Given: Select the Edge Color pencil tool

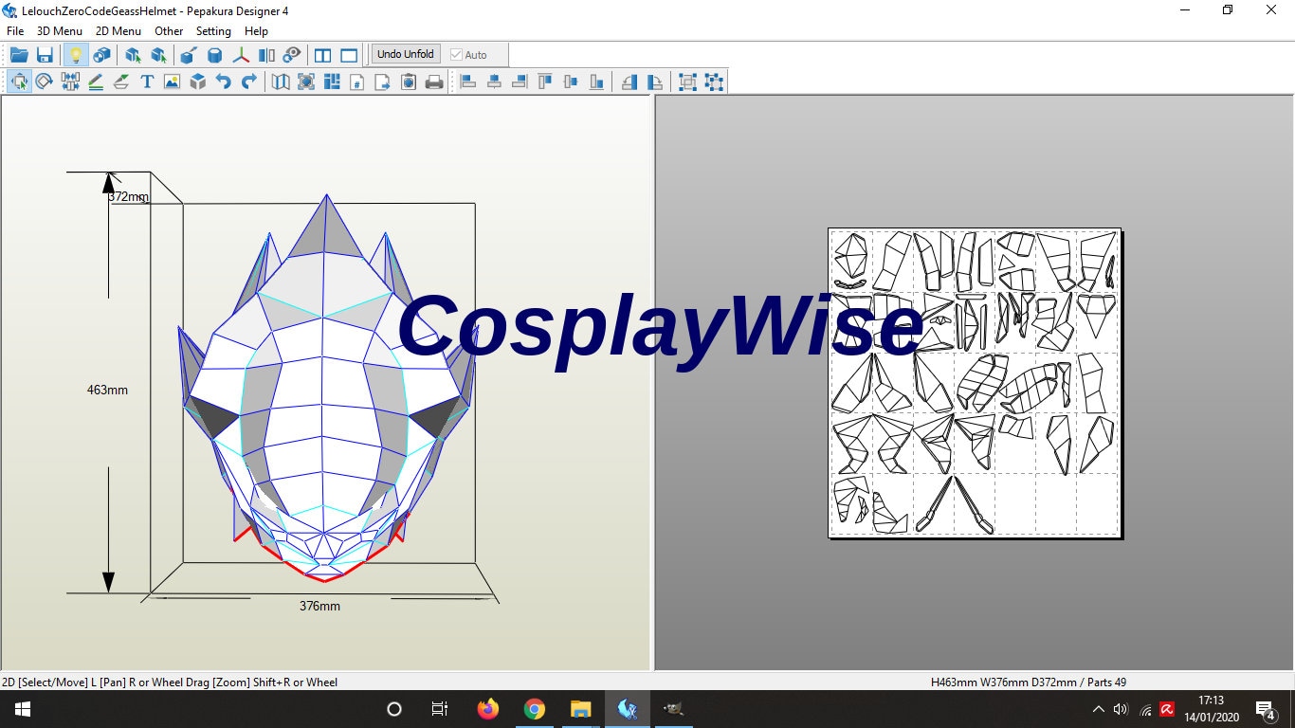Looking at the screenshot, I should click(x=96, y=82).
